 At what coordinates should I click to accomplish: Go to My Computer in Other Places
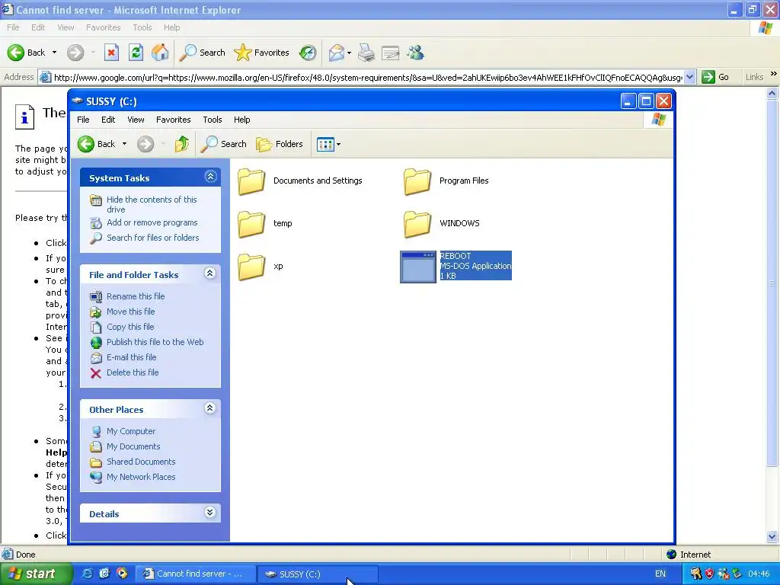click(x=131, y=431)
